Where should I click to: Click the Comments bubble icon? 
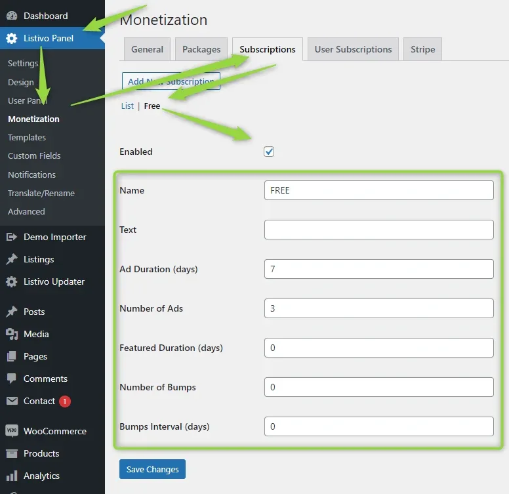12,379
